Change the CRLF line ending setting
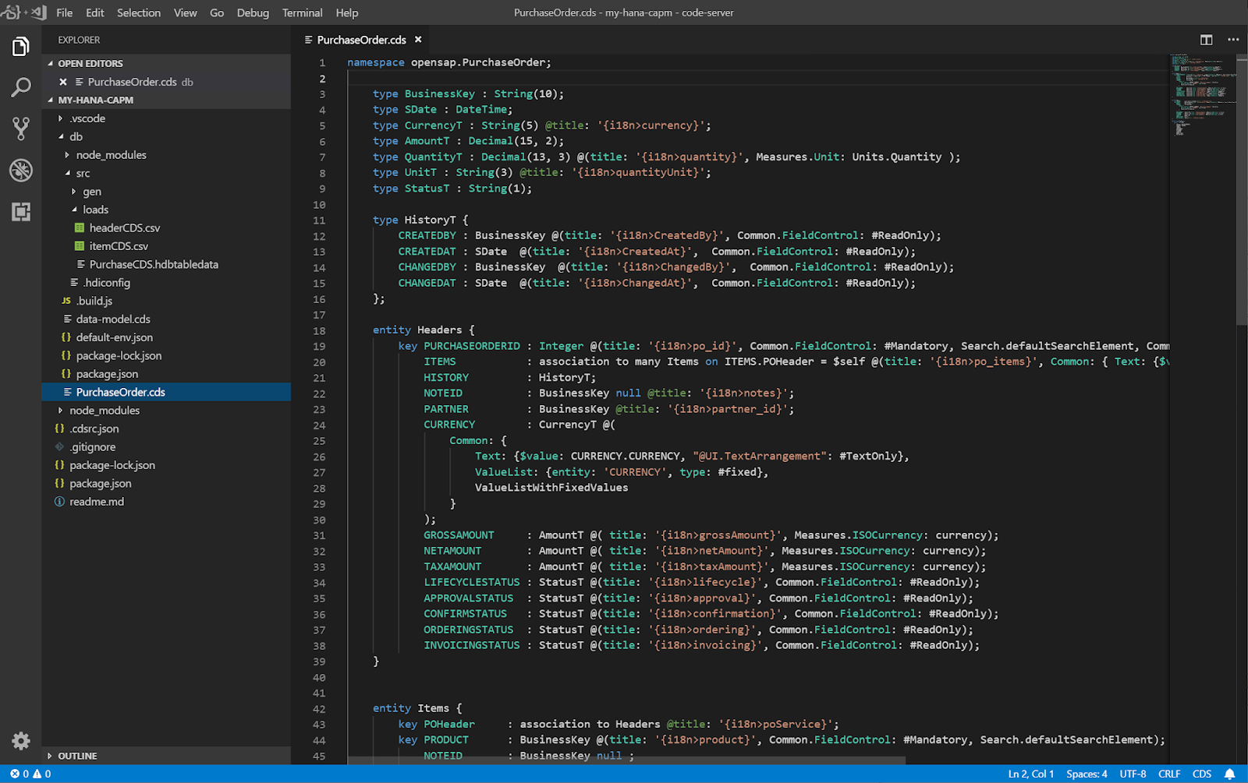Viewport: 1248px width, 783px height. click(x=1168, y=774)
